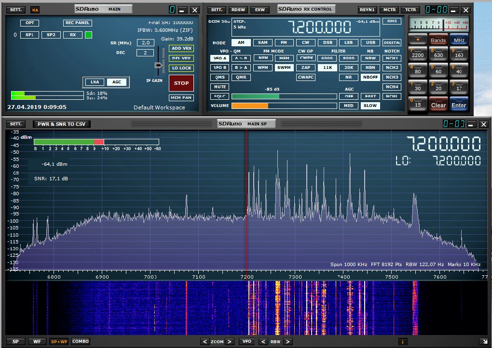Image resolution: width=492 pixels, height=348 pixels.
Task: Switch to LSB mode
Action: tap(349, 42)
